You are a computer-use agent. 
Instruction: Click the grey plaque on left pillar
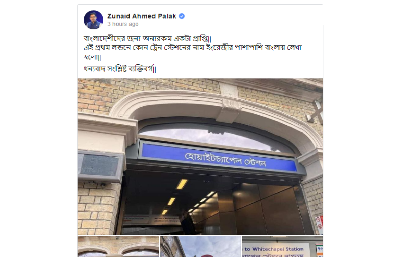pyautogui.click(x=100, y=165)
